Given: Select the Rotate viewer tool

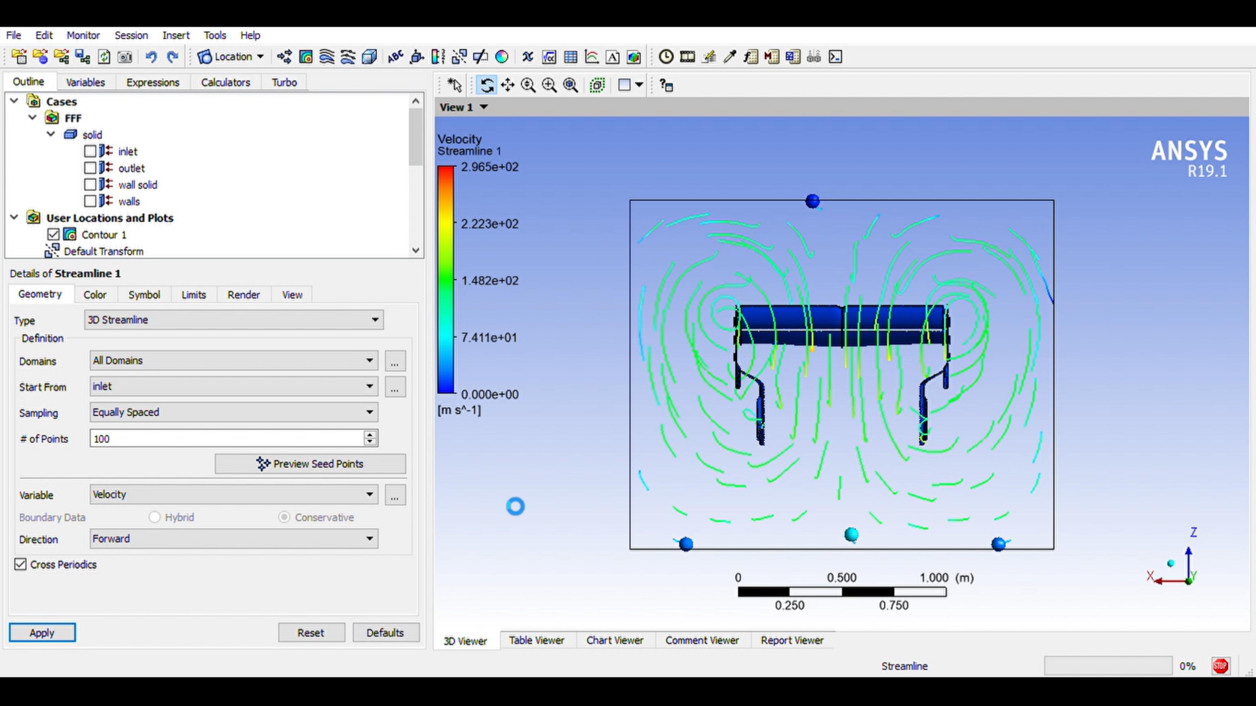Looking at the screenshot, I should coord(487,85).
